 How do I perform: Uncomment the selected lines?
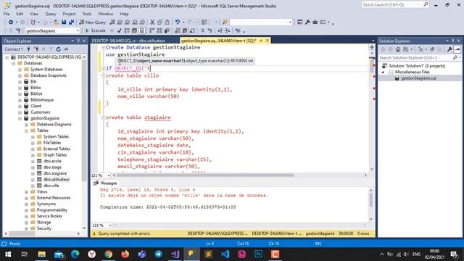pos(210,30)
